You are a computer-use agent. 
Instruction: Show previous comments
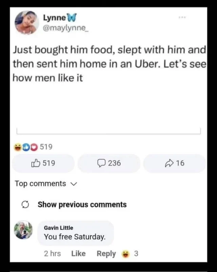(x=82, y=204)
